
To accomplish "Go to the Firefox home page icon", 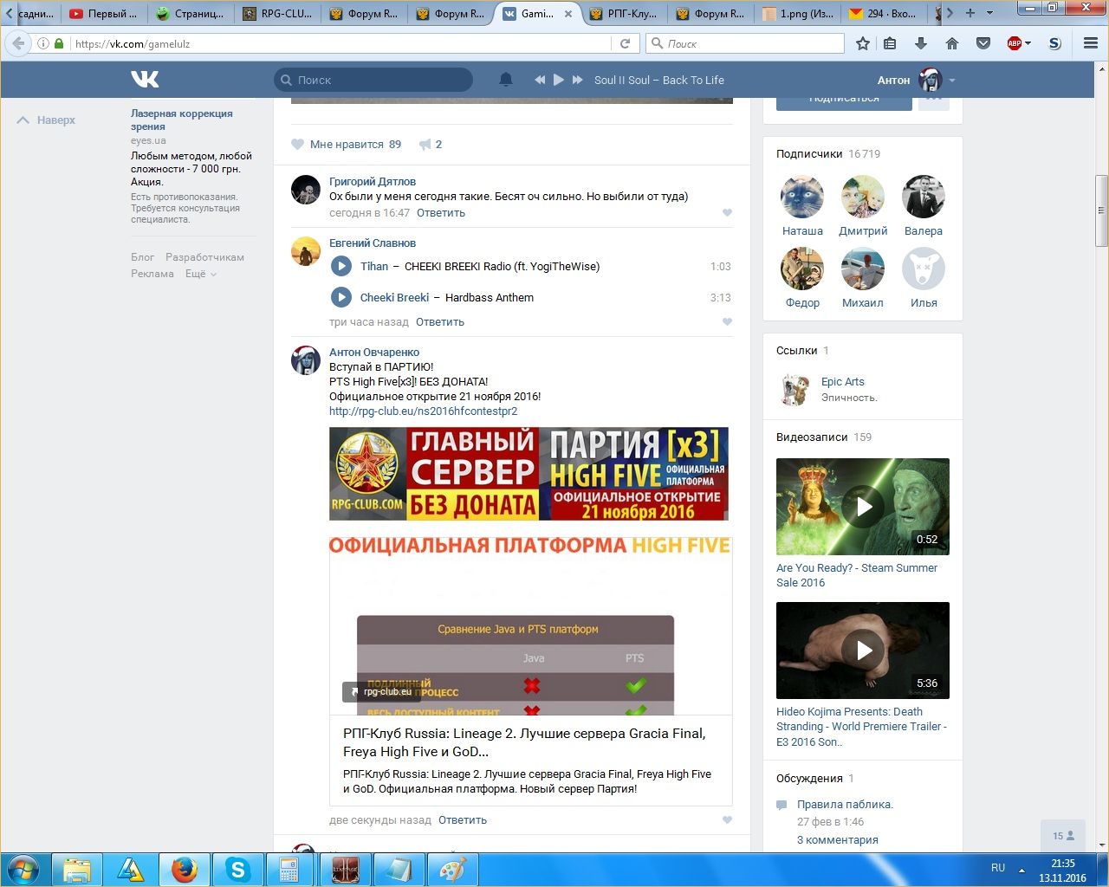I will point(952,43).
